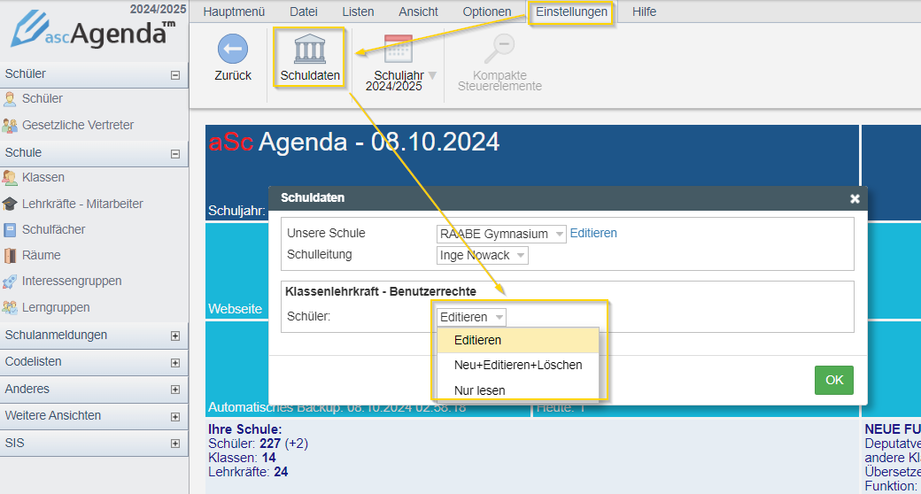921x494 pixels.
Task: Expand the Codelisten section
Action: [x=175, y=363]
